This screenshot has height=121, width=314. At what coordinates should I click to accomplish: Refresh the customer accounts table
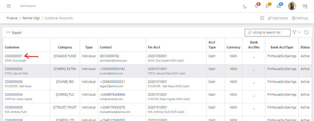point(306,32)
